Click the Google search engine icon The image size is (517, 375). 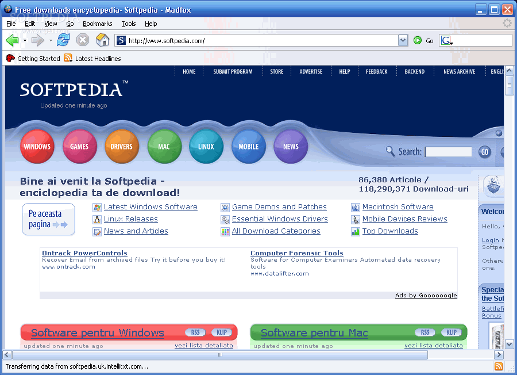point(446,40)
